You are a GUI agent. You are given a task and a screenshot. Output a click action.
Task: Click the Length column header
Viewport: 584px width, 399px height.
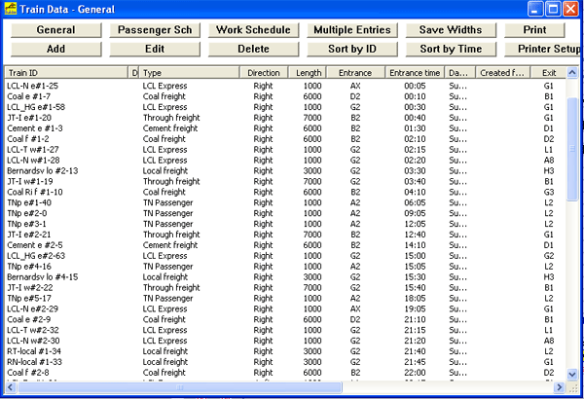pos(308,73)
